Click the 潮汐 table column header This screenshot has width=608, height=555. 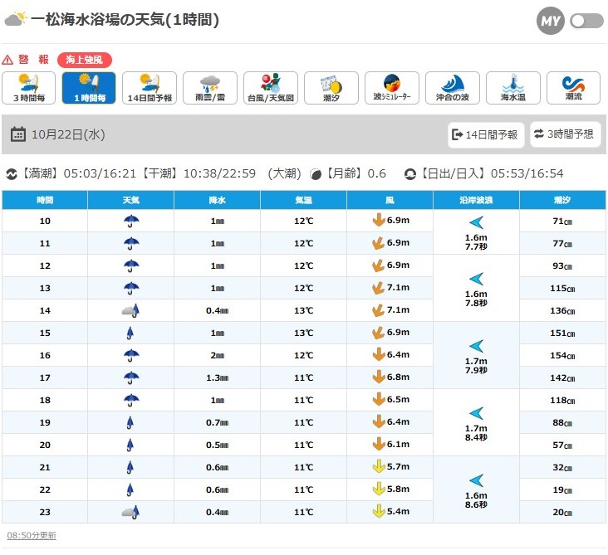pos(562,200)
